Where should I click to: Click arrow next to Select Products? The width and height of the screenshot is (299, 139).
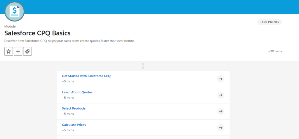221,111
